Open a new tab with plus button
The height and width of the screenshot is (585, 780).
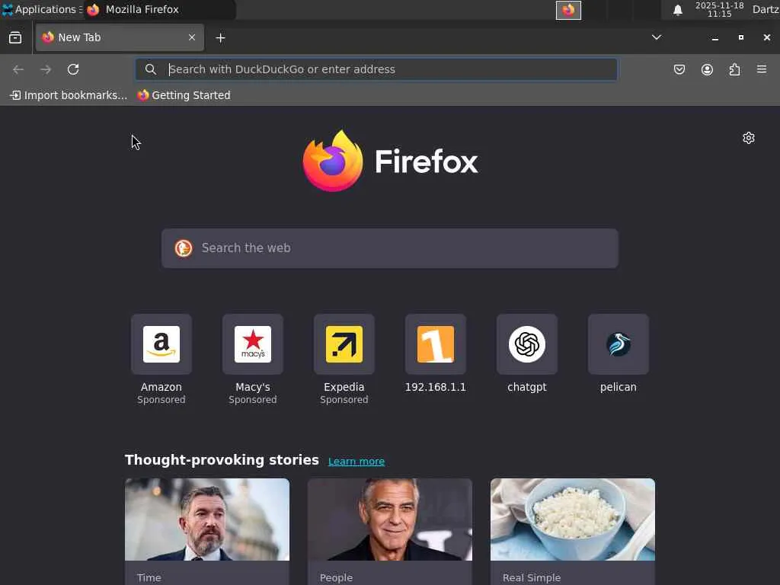220,38
